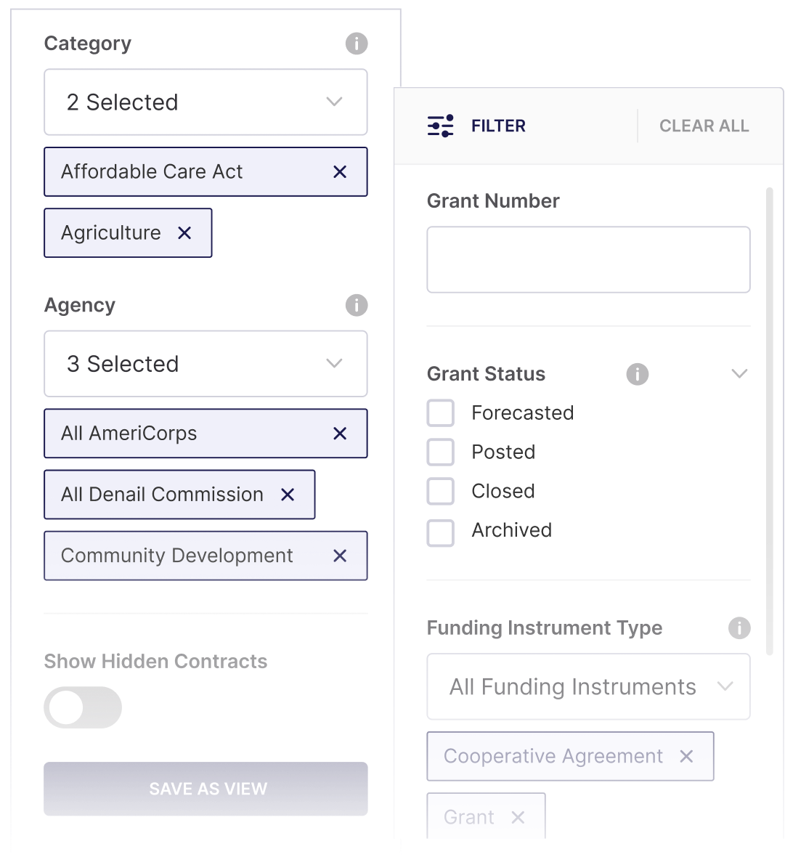Remove the Grant funding instrument chip
The height and width of the screenshot is (857, 785).
518,817
